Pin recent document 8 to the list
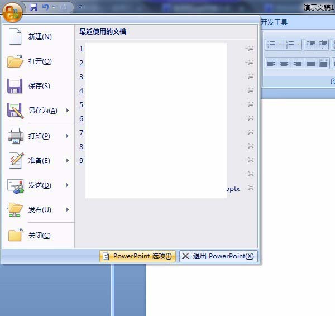 250,146
